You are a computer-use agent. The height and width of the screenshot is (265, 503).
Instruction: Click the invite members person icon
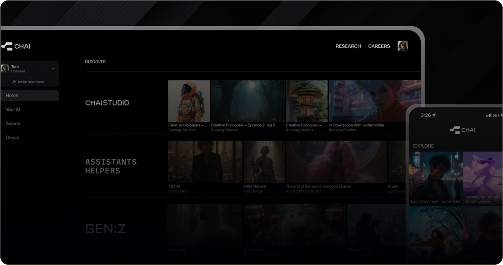[x=14, y=82]
